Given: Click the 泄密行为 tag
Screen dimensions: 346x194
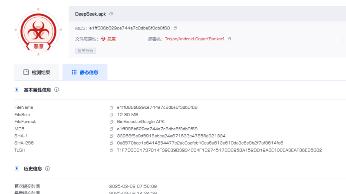Looking at the screenshot, I should coord(86,51).
